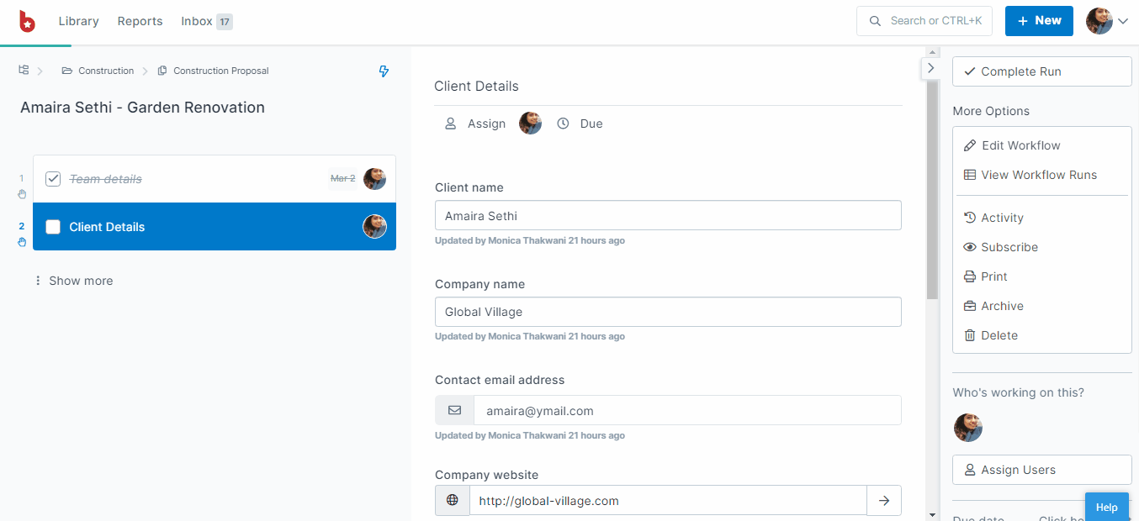Screen dimensions: 1139x521
Task: Click the envelope icon beside the email field
Action: [454, 411]
